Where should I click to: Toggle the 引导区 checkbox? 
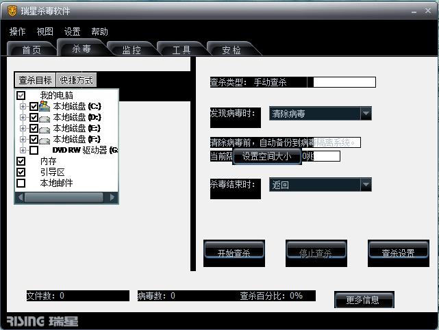click(x=21, y=172)
